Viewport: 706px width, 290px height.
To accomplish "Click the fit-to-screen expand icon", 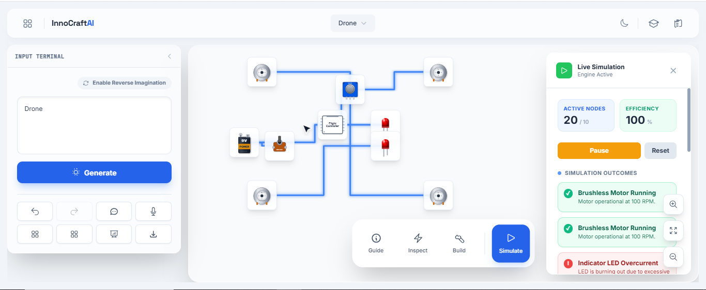I will pyautogui.click(x=673, y=231).
